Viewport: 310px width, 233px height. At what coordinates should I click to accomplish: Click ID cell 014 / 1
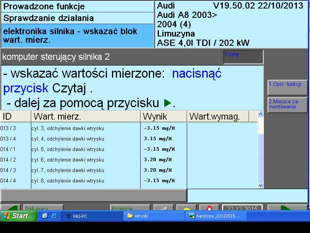(x=8, y=149)
